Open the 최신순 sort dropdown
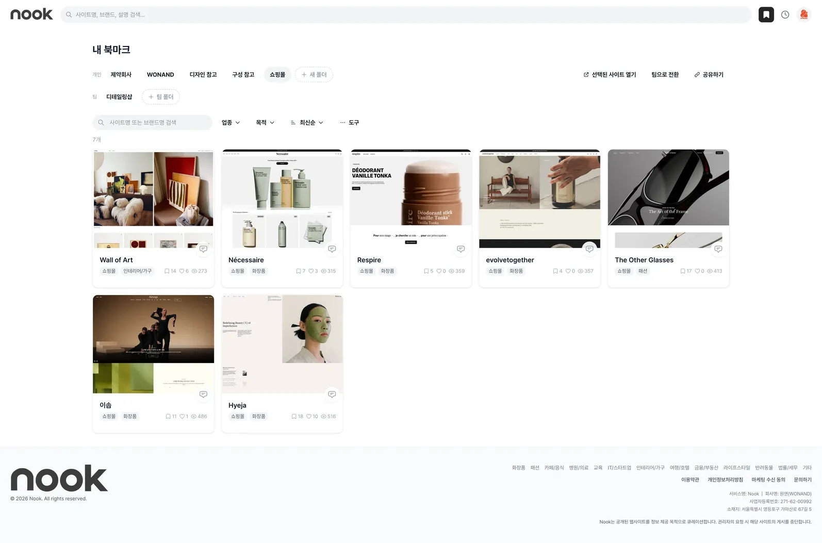 (x=307, y=123)
